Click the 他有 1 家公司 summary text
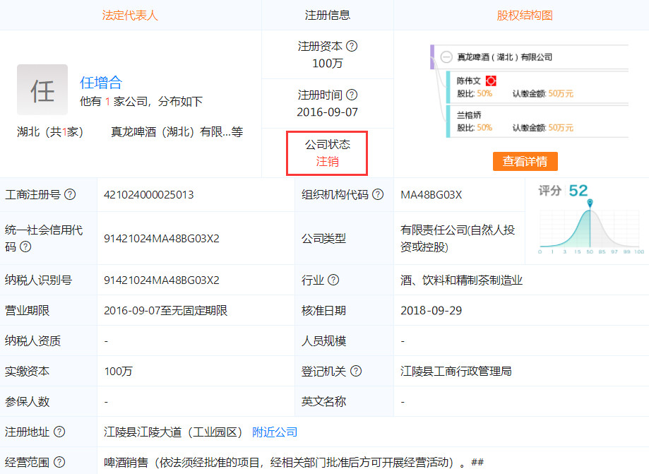The image size is (649, 474). point(141,102)
